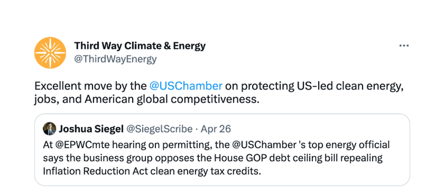
Task: Click the phrase "'s top energy official"
Action: 346,144
